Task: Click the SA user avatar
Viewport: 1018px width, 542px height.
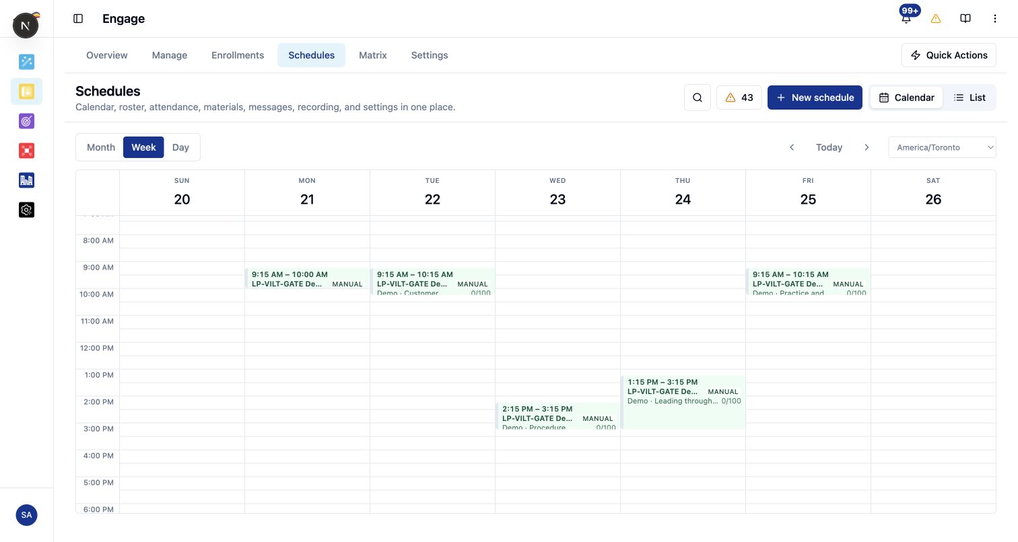Action: [26, 515]
